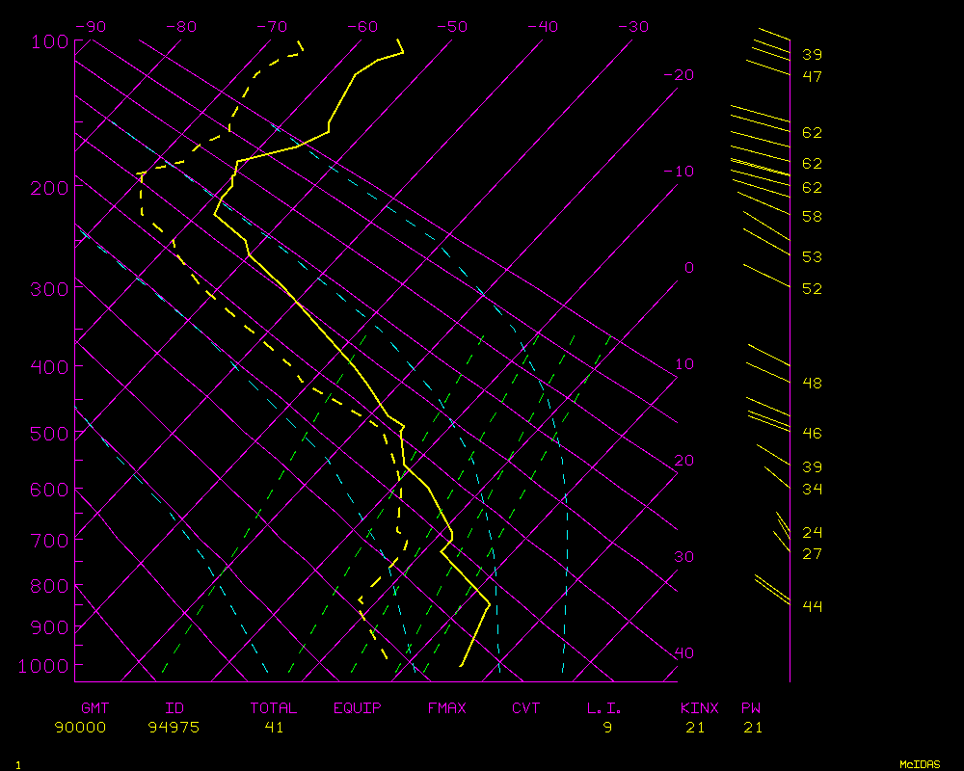964x771 pixels.
Task: Click the McIDAS label in bottom corner
Action: pos(920,764)
